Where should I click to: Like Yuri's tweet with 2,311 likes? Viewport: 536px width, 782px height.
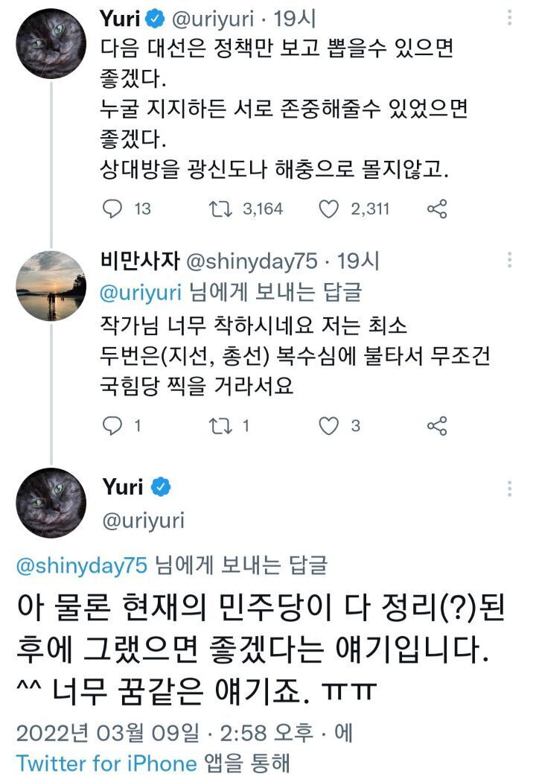(x=328, y=209)
